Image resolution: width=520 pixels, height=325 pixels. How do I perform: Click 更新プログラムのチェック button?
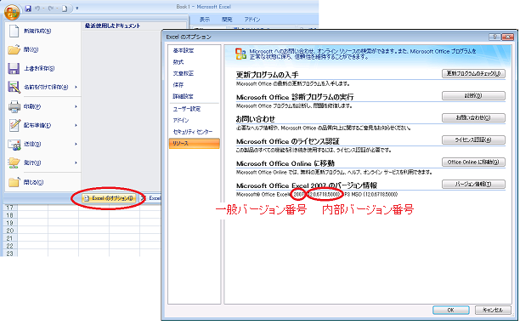[x=473, y=74]
